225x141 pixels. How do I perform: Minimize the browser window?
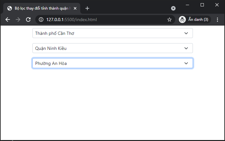coord(187,5)
